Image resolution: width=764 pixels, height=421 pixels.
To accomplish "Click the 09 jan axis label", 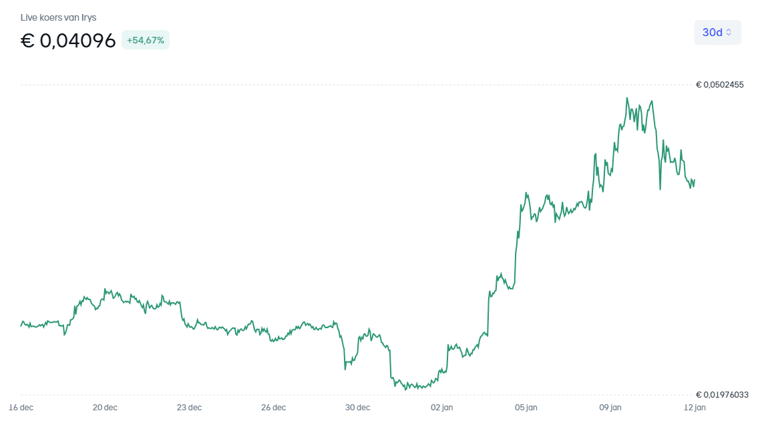I will [x=610, y=408].
